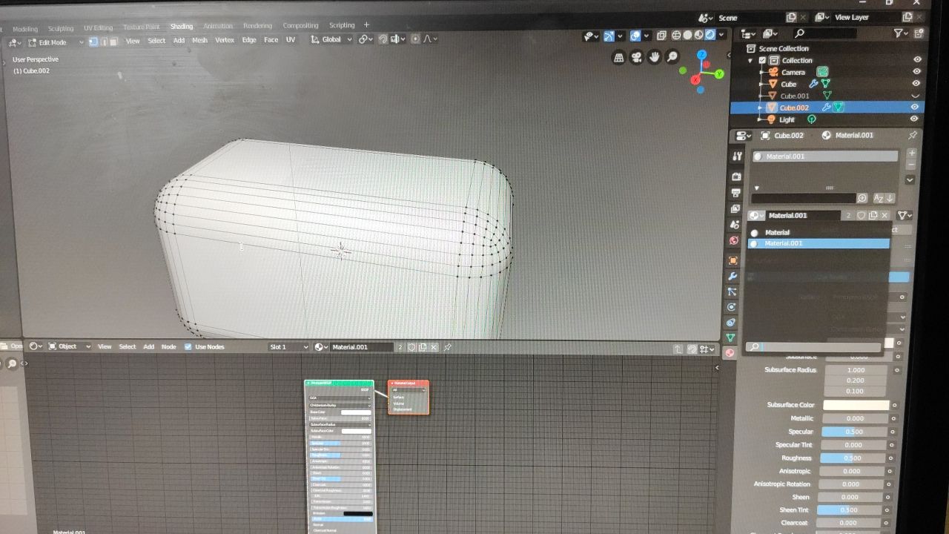Image resolution: width=949 pixels, height=534 pixels.
Task: Open the Modifier properties wrench tab
Action: click(x=733, y=277)
